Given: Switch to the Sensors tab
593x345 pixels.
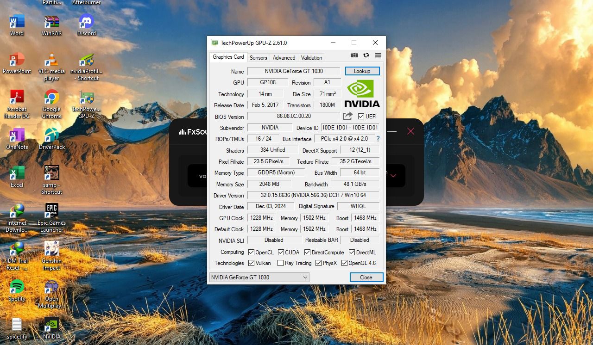Looking at the screenshot, I should pos(258,58).
